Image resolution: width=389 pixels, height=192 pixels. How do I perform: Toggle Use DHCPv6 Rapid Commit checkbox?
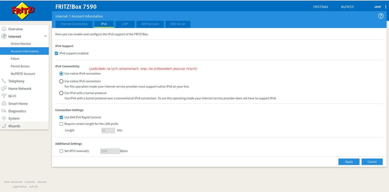(x=61, y=117)
